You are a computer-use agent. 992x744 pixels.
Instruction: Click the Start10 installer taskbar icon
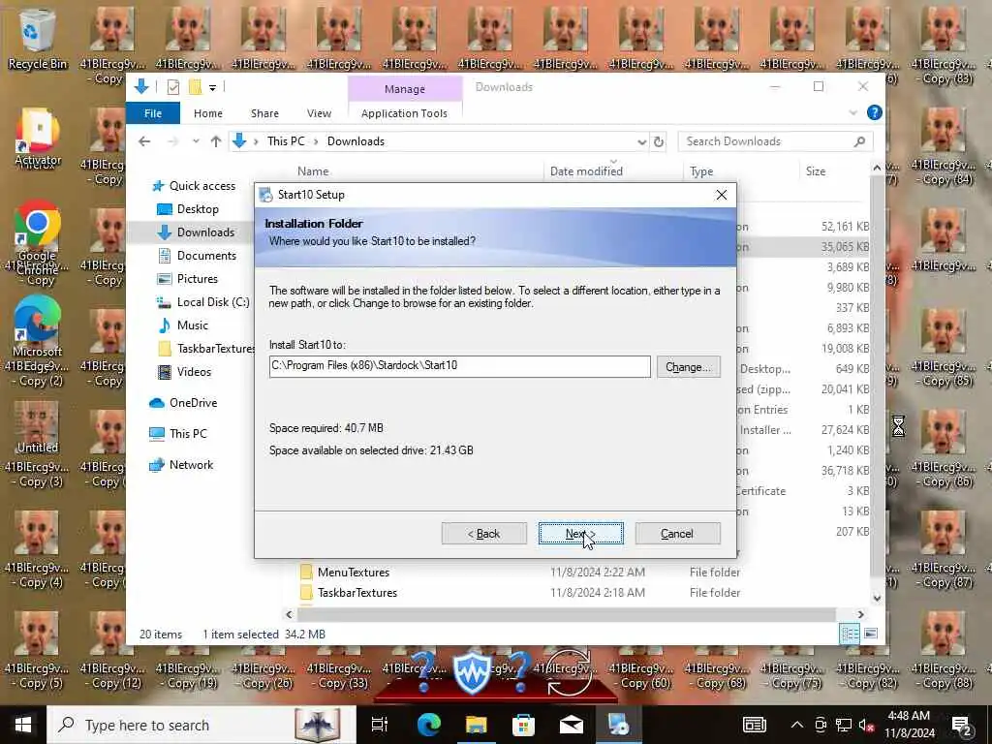[618, 725]
